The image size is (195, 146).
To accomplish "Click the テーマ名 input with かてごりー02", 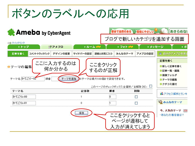I will 33,79.
